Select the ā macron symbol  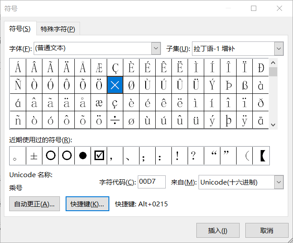pos(261,120)
